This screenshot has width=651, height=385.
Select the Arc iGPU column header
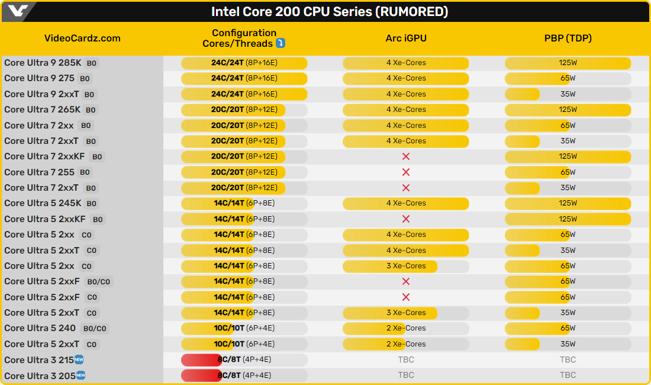(x=406, y=38)
